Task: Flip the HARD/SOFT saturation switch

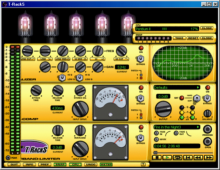Action: [197, 98]
